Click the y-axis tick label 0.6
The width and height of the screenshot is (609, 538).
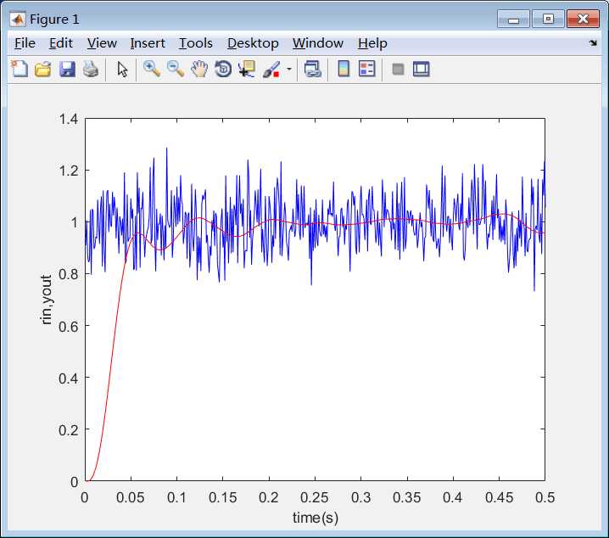pos(69,326)
